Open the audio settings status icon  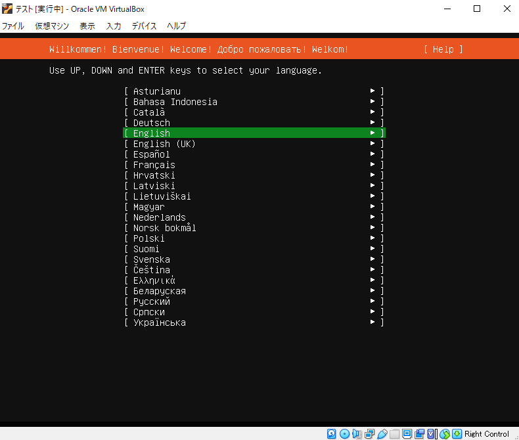pos(357,433)
